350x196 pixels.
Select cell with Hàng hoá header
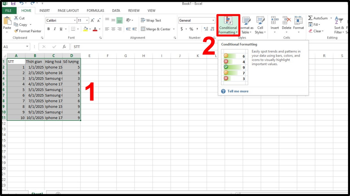click(x=53, y=62)
